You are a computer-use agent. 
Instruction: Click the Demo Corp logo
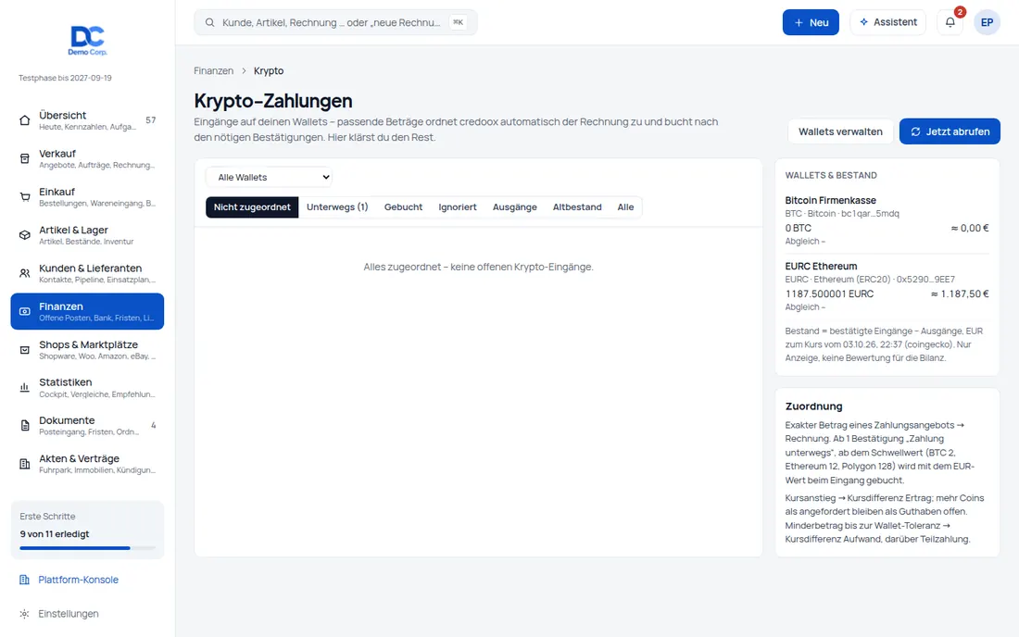click(x=88, y=40)
